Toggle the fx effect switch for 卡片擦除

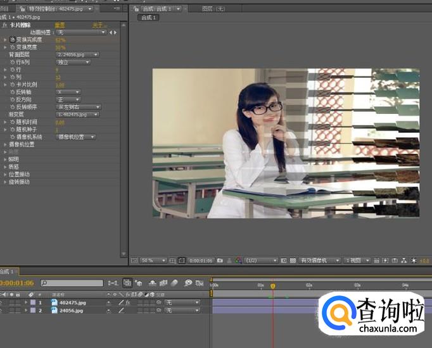(x=4, y=25)
